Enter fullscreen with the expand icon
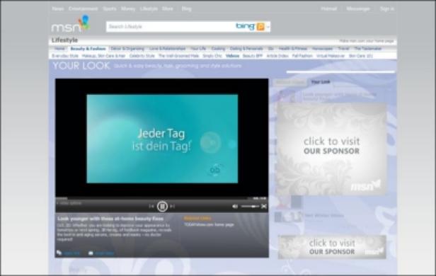The image size is (436, 276). click(264, 206)
